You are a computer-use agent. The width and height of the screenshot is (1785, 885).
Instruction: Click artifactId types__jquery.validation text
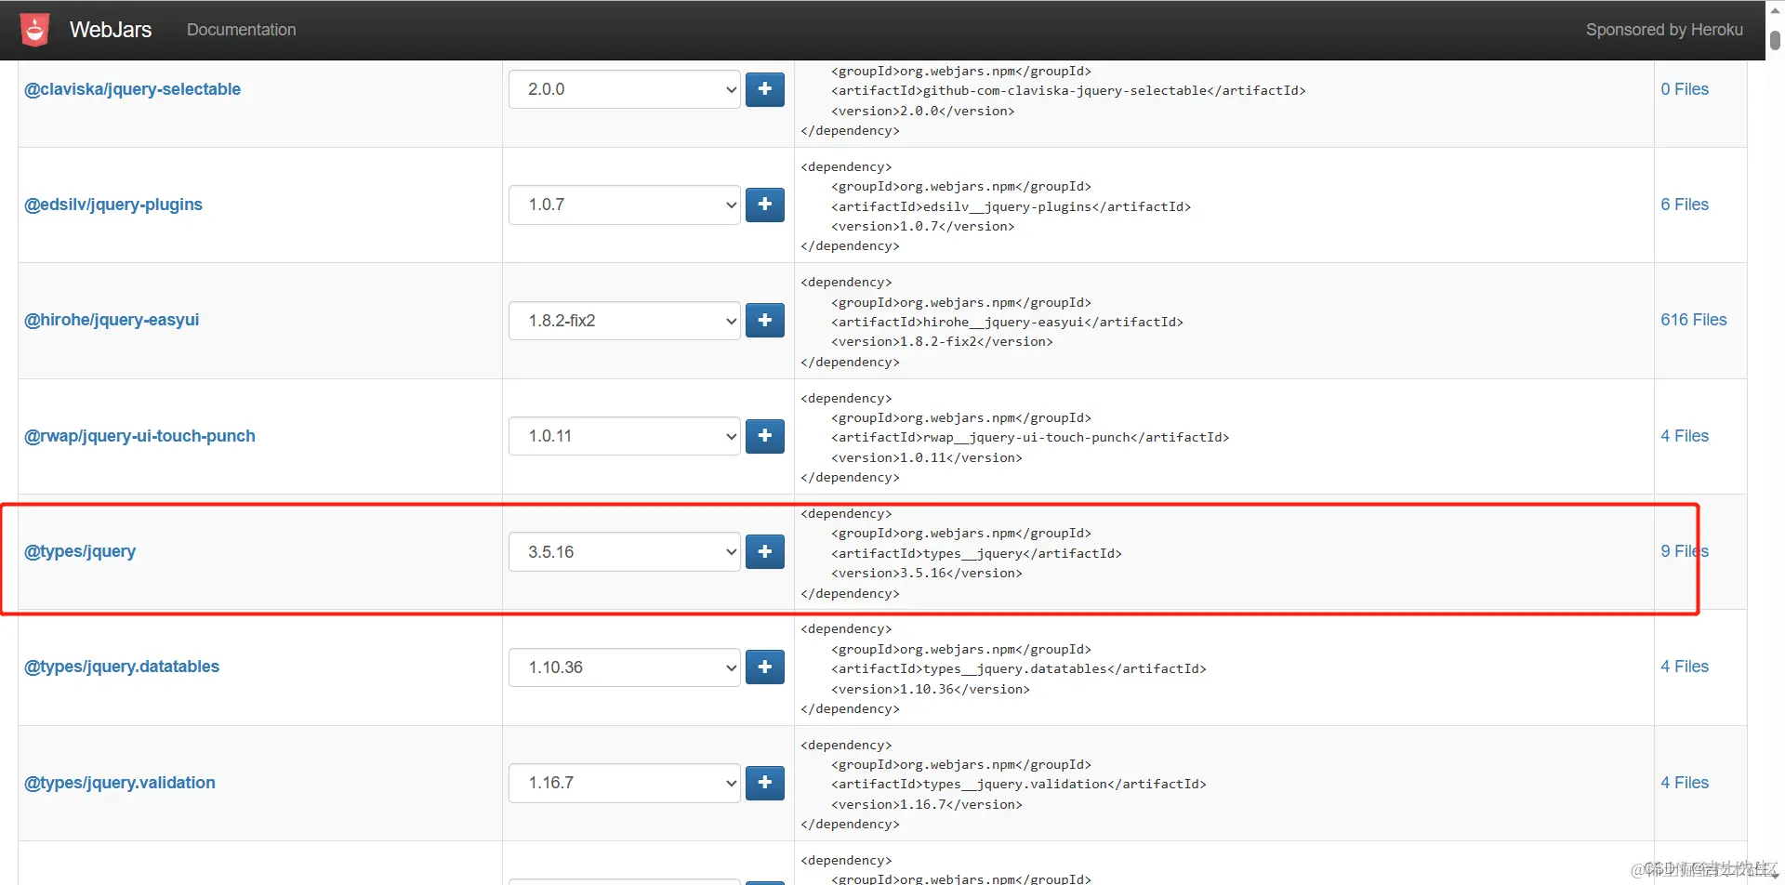[1019, 784]
